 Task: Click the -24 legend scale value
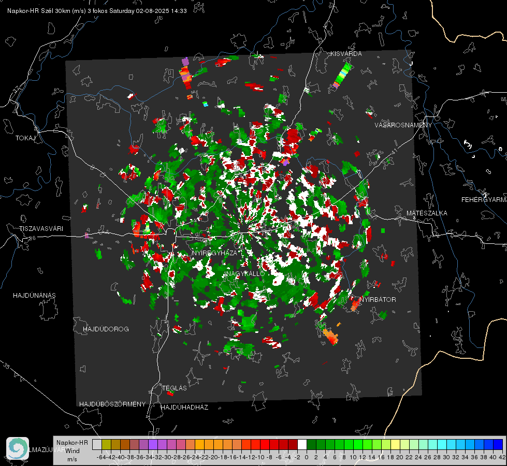(195, 457)
